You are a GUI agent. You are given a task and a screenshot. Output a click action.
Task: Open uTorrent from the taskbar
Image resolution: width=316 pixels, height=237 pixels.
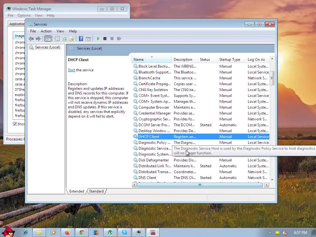pos(110,232)
